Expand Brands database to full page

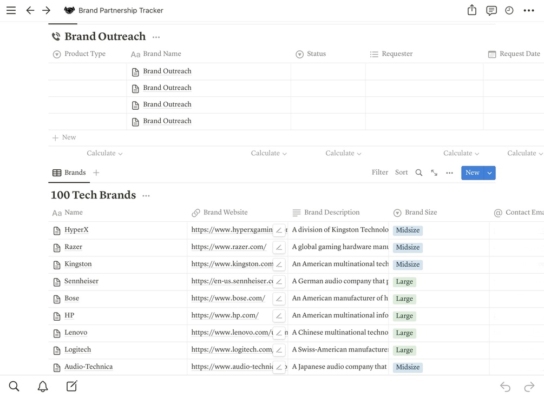click(x=434, y=173)
